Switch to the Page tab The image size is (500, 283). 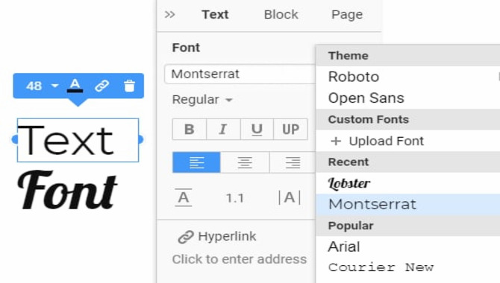coord(347,15)
